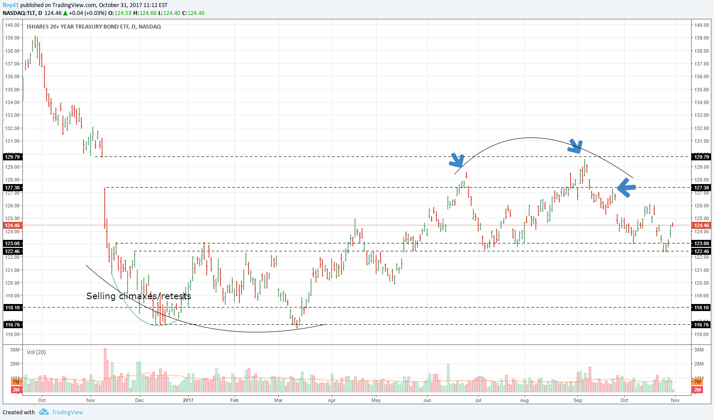Click left 123.08 price level label
The height and width of the screenshot is (420, 714).
[x=12, y=243]
